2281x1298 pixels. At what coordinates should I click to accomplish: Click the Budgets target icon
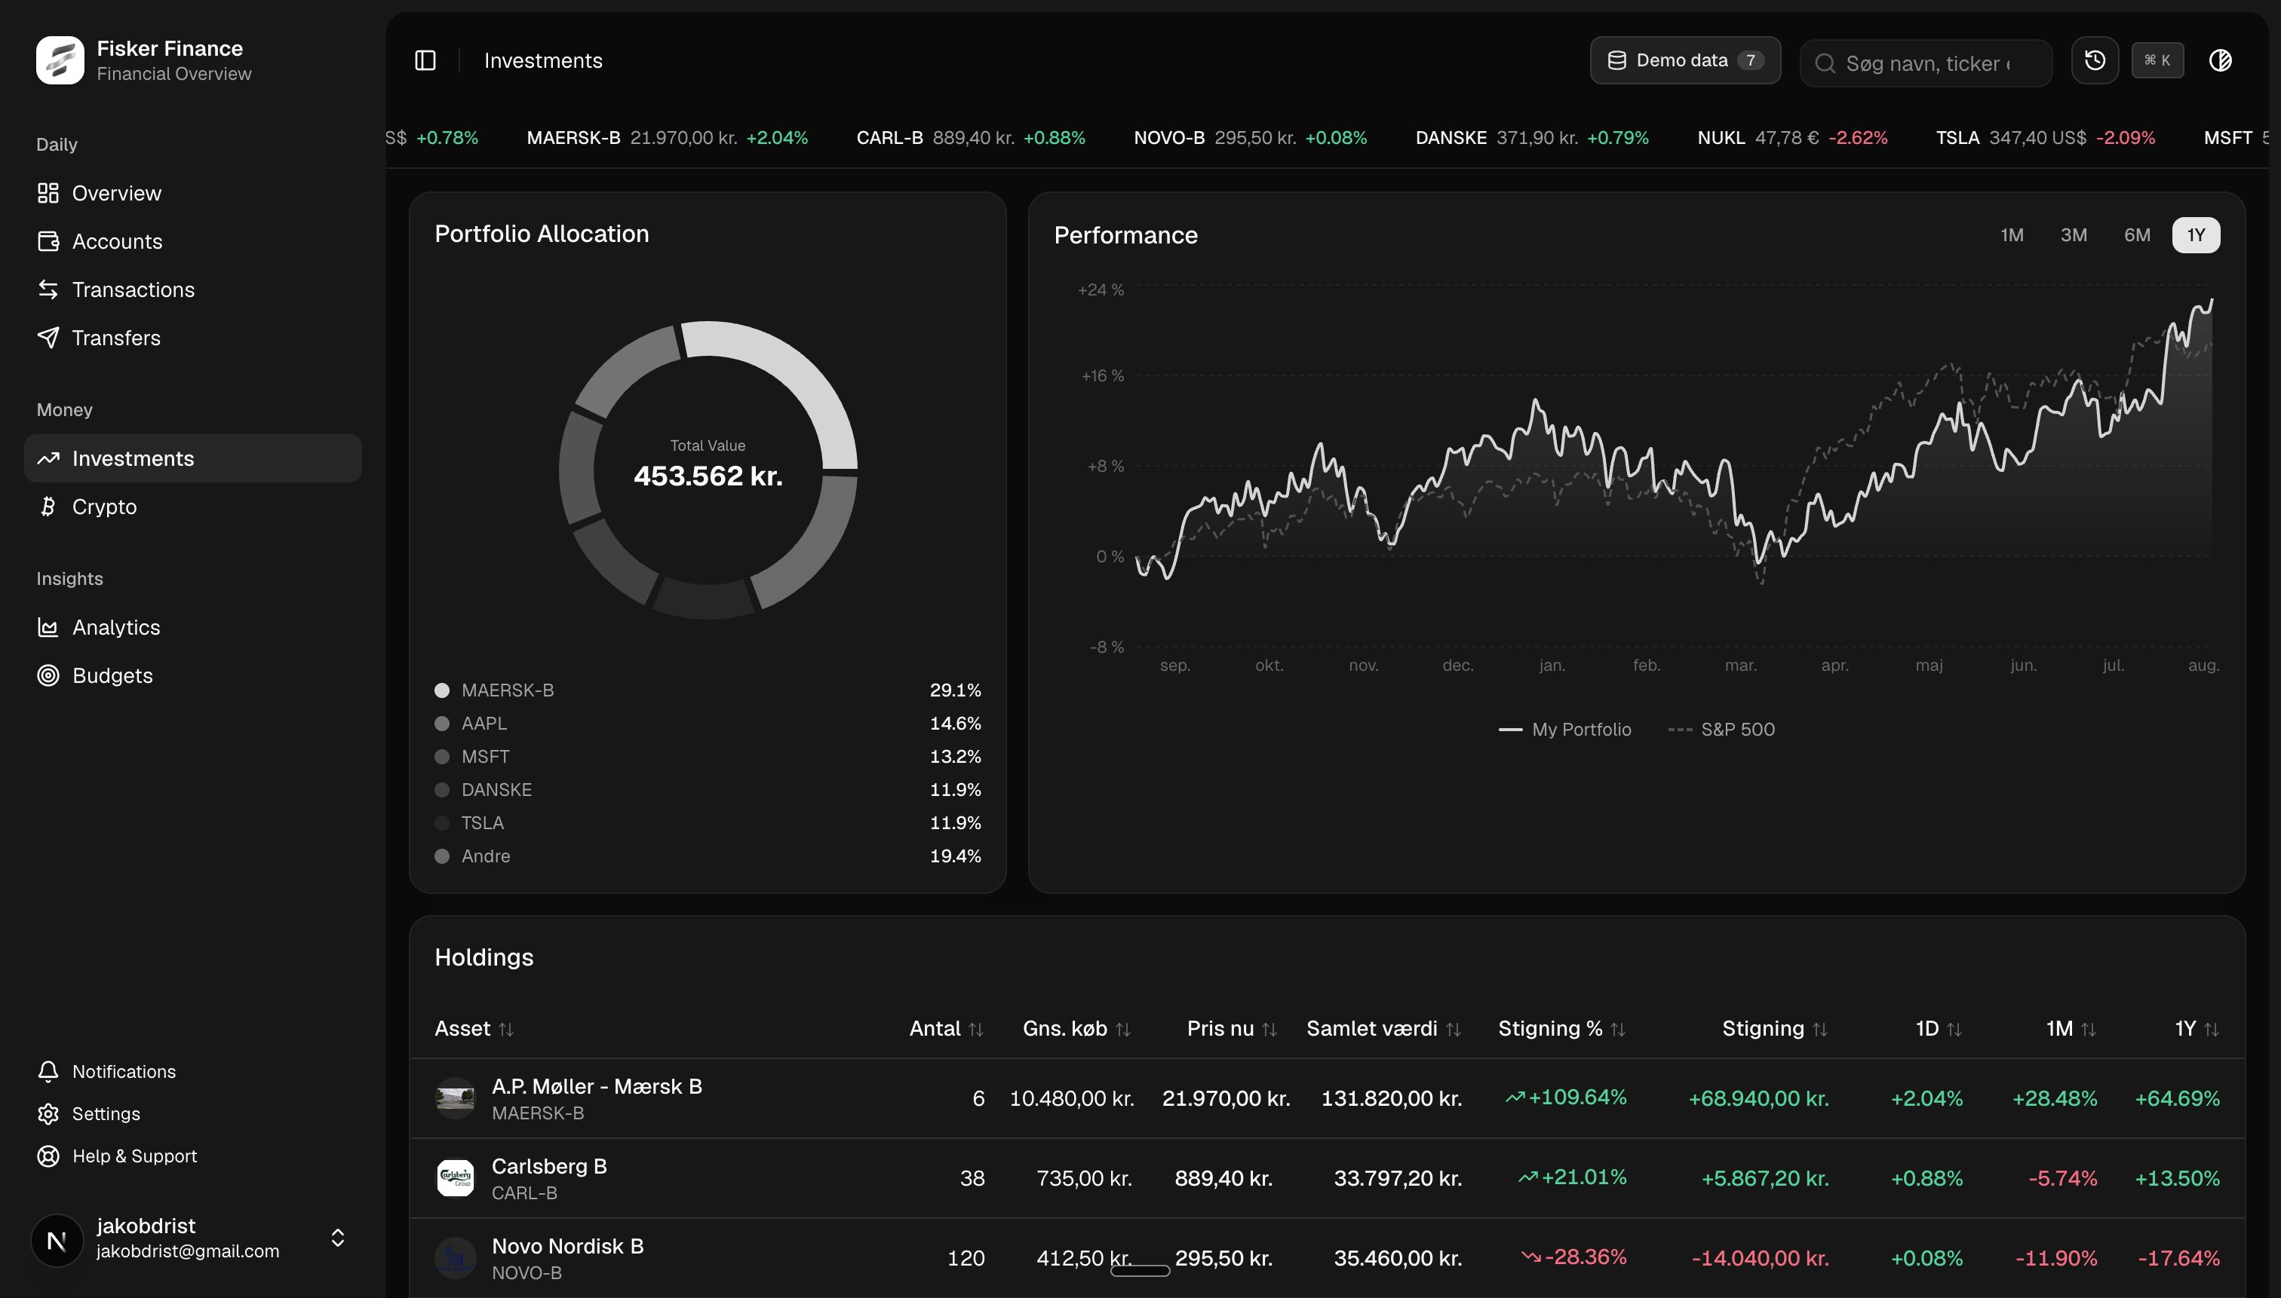pos(48,675)
